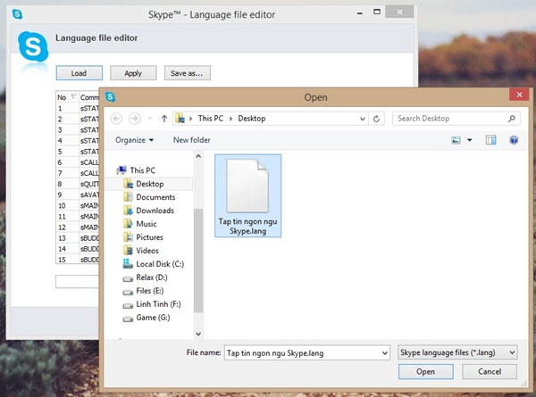
Task: Click Skype icon in Language file editor title bar
Action: 17,14
